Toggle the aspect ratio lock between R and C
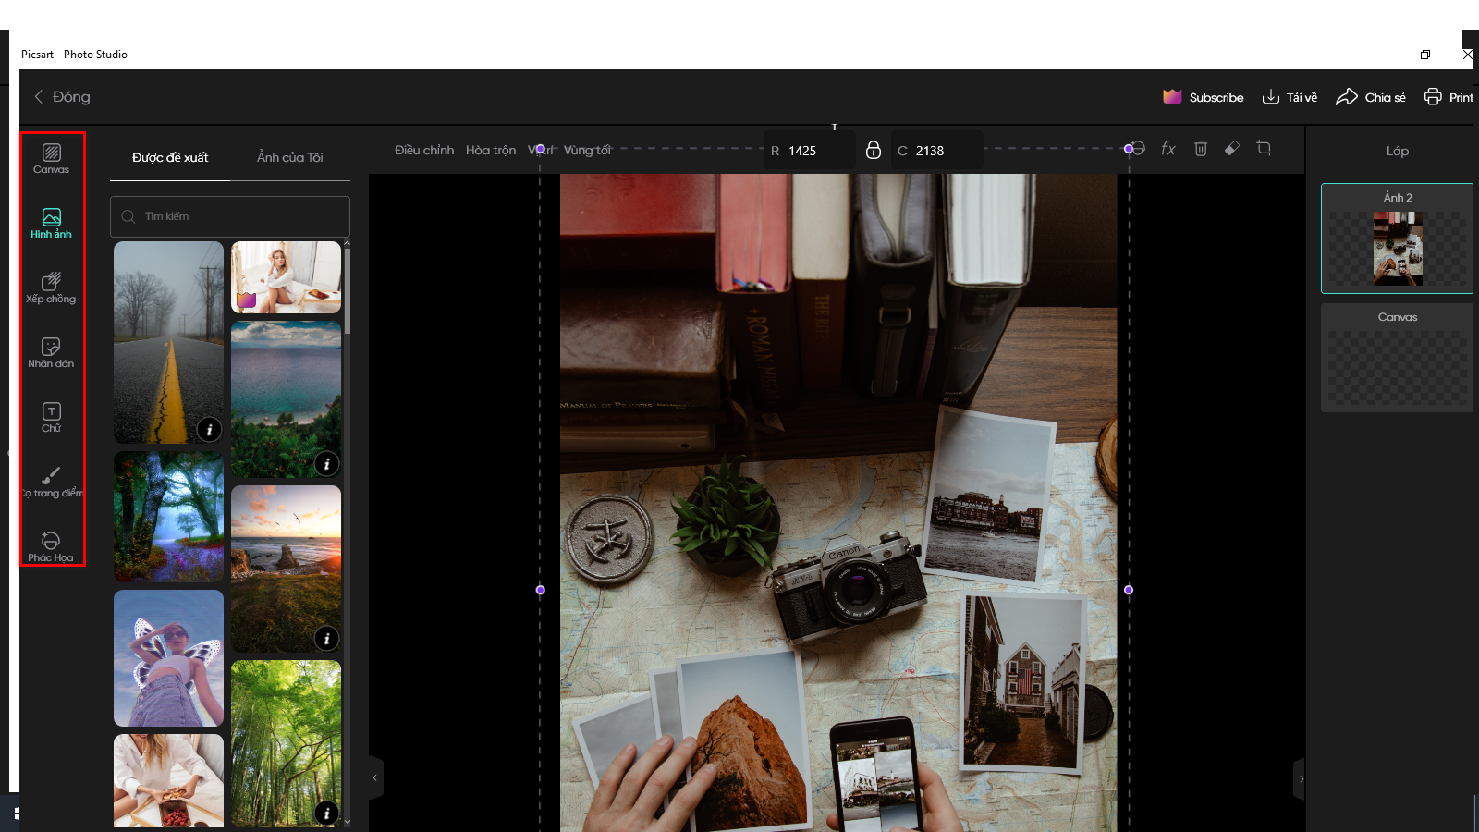This screenshot has height=832, width=1479. [873, 149]
